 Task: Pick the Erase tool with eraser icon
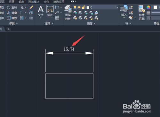tap(31, 7)
